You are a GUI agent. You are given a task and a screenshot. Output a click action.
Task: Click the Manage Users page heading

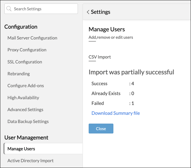pos(107,29)
